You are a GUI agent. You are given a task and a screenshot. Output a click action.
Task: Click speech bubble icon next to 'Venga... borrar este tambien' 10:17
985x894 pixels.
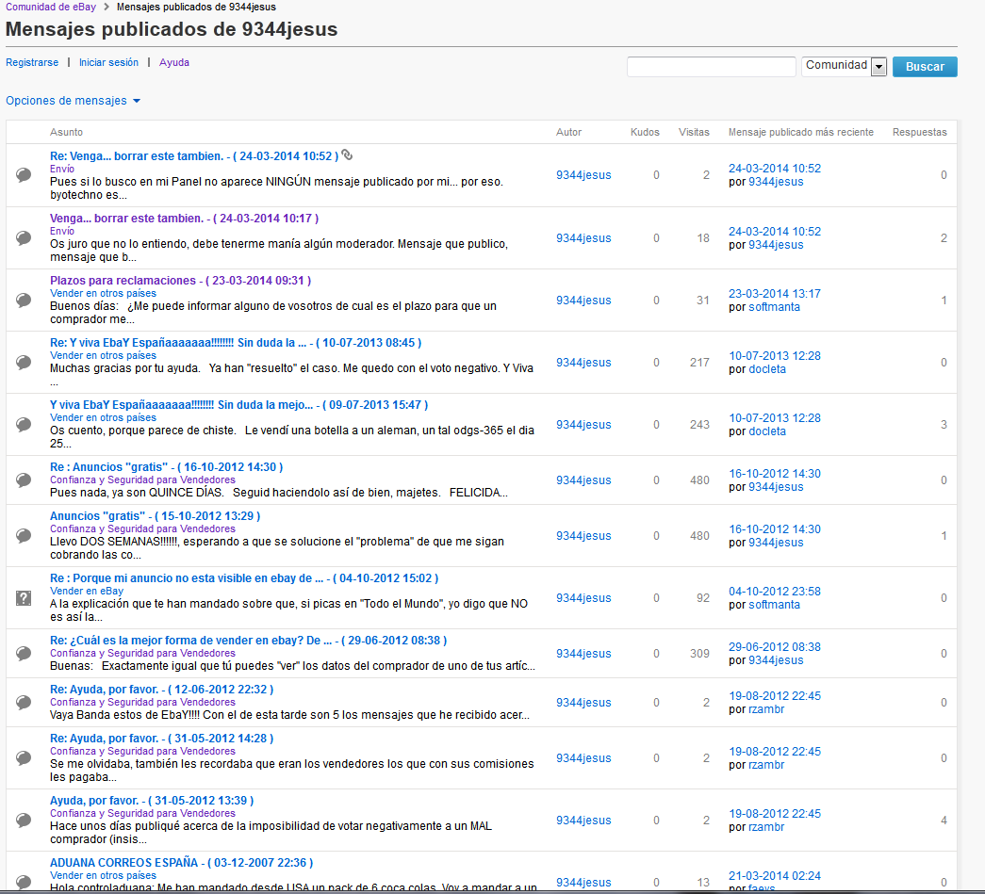[25, 237]
